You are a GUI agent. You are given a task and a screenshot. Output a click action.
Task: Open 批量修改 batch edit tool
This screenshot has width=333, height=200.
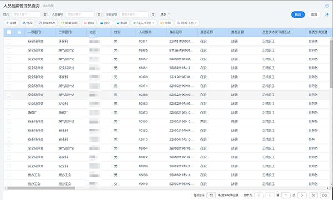[x=47, y=23]
